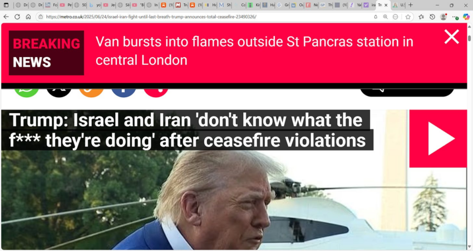The height and width of the screenshot is (251, 473).
Task: Open the Van bursts into flames headline
Action: [x=254, y=51]
